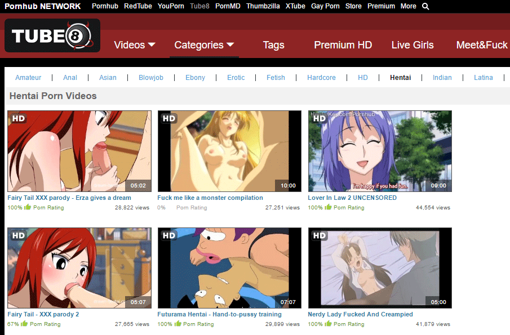Image resolution: width=510 pixels, height=335 pixels.
Task: Open PornMD from the network bar
Action: pyautogui.click(x=228, y=6)
